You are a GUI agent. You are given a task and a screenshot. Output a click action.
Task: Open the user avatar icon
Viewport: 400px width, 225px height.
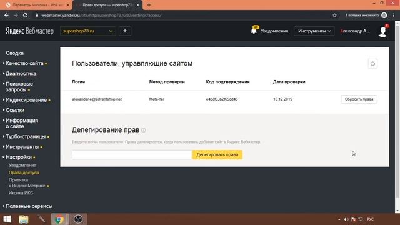382,32
